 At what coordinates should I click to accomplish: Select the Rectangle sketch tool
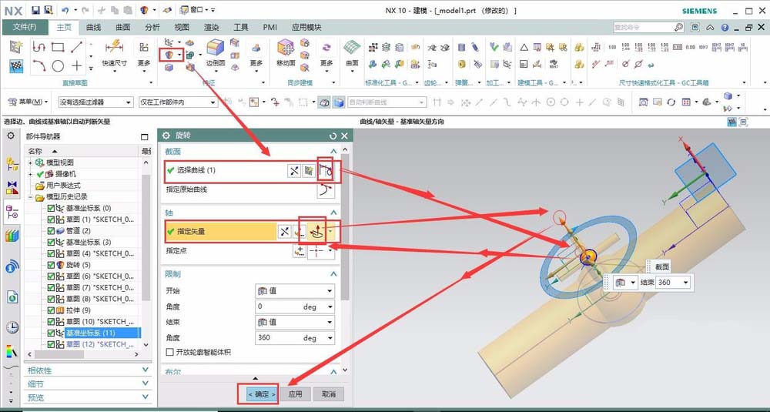[x=58, y=47]
